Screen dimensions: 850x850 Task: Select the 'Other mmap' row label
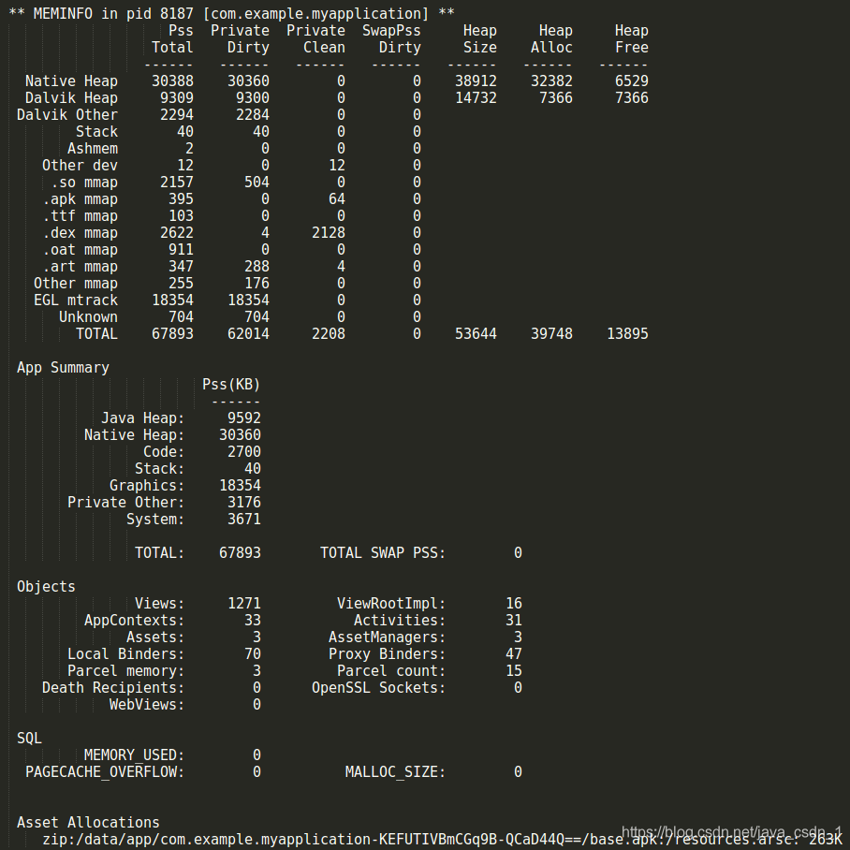click(x=76, y=284)
